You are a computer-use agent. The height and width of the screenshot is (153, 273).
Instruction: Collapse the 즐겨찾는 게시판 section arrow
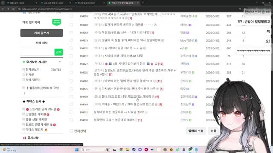[x=60, y=62]
